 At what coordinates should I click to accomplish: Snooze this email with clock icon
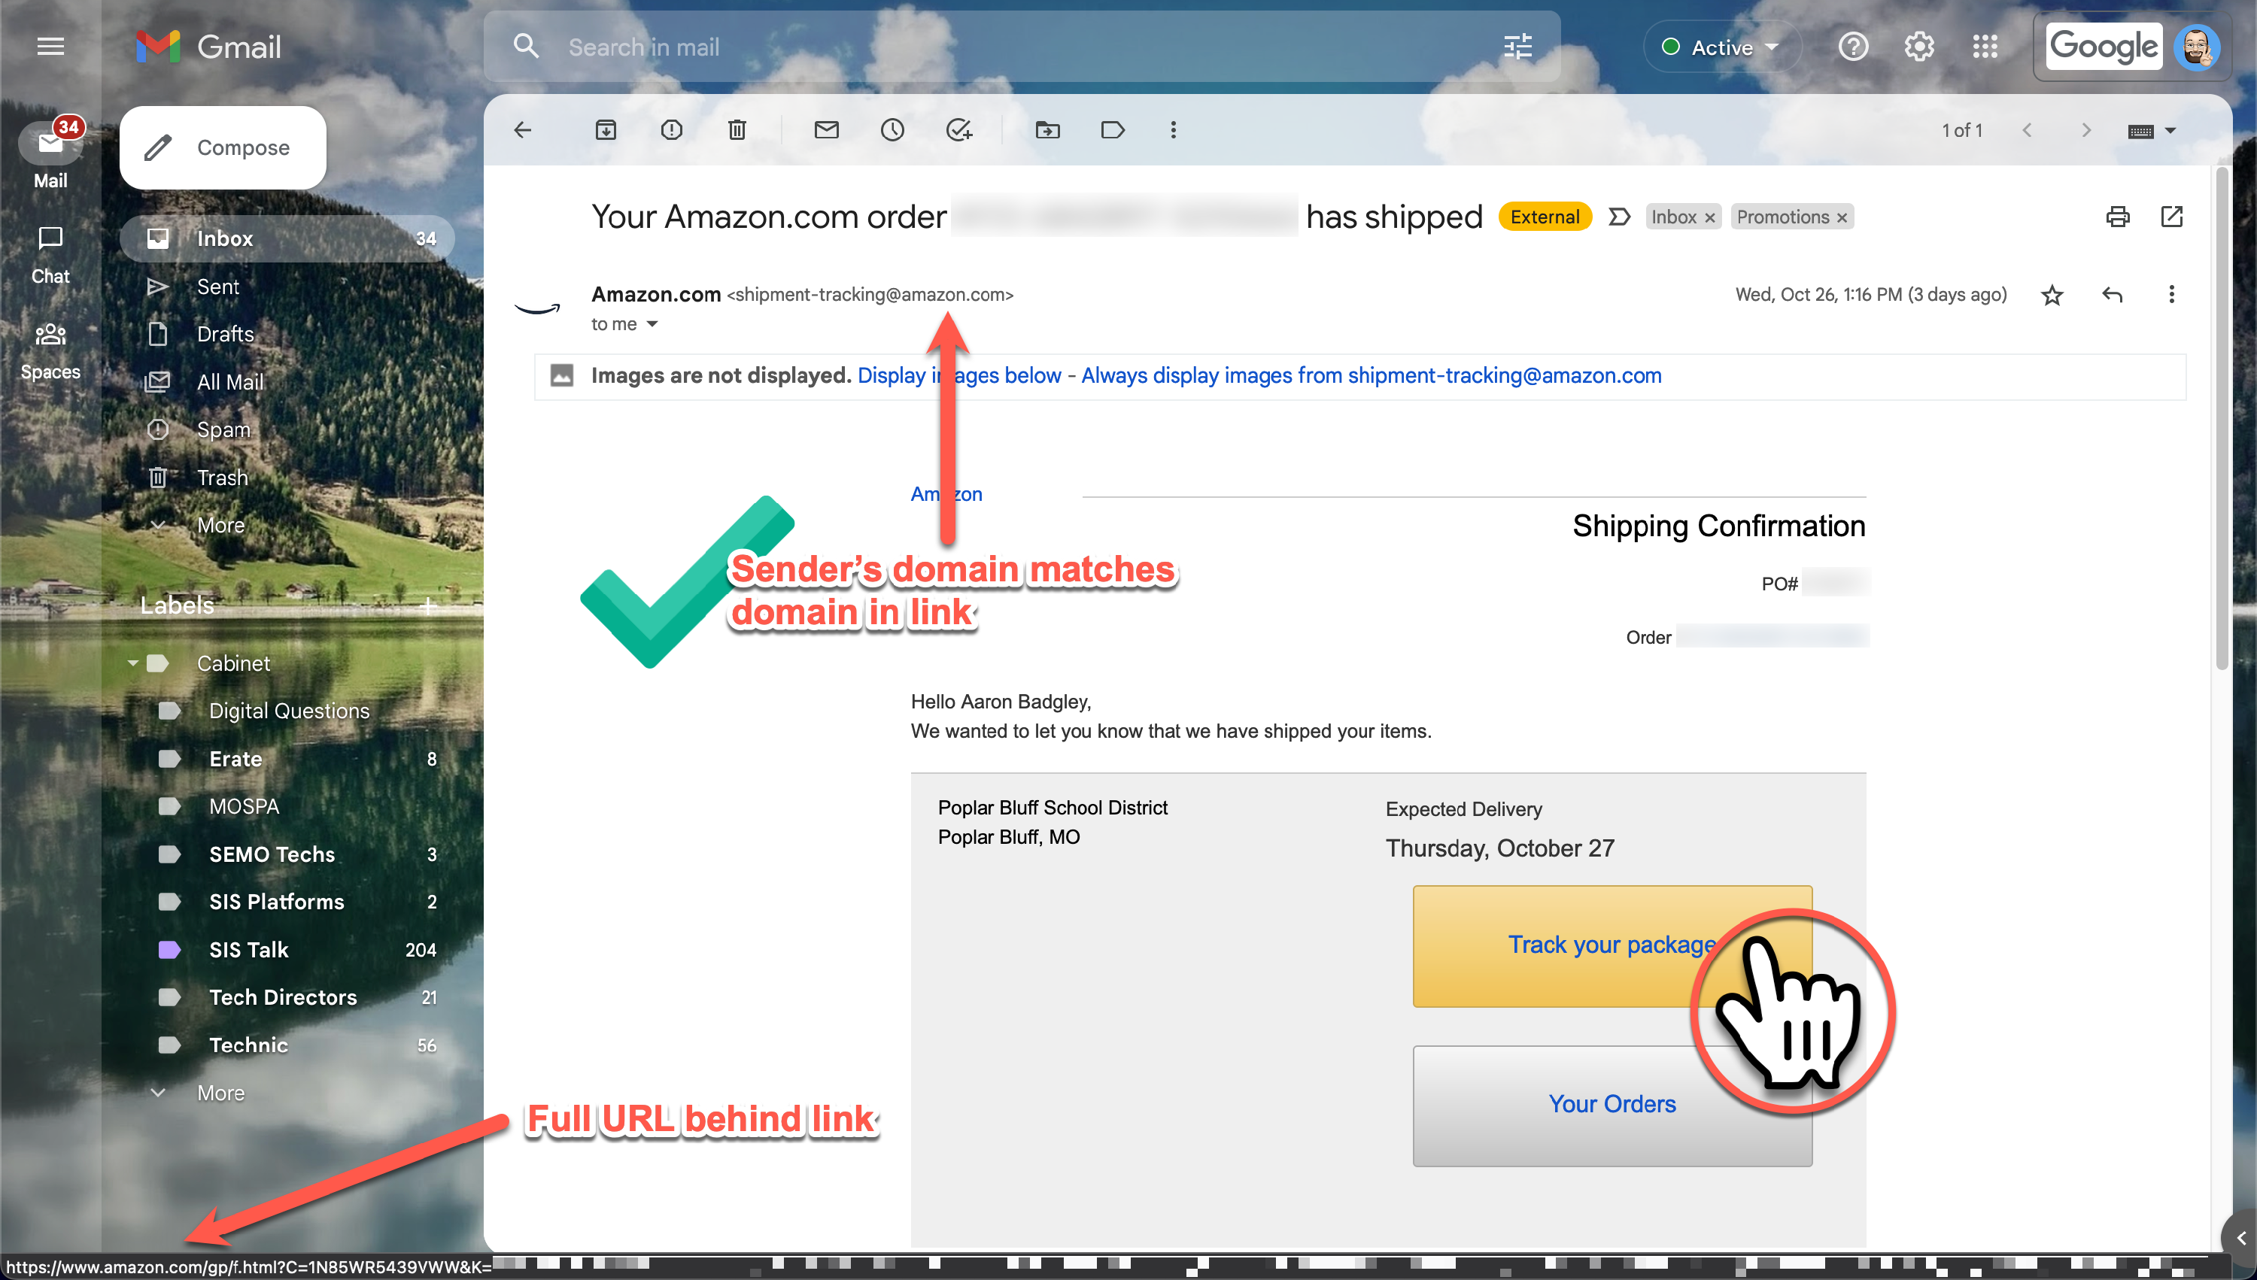pos(892,130)
